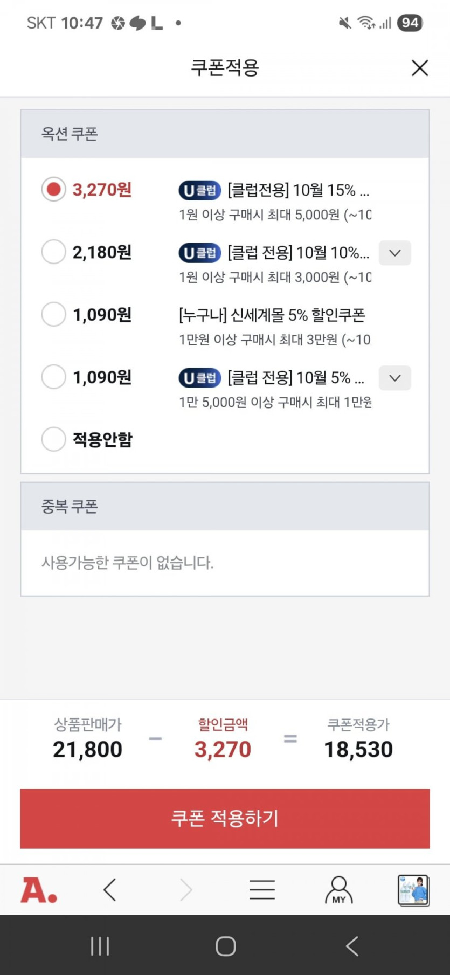
Task: Tap the 중복 쿠폰 section header
Action: [x=70, y=507]
